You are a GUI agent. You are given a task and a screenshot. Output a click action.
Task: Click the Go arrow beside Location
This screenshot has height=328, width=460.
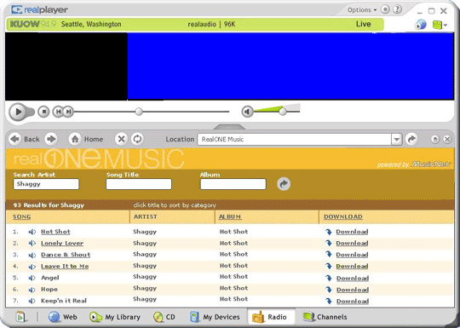pyautogui.click(x=411, y=139)
